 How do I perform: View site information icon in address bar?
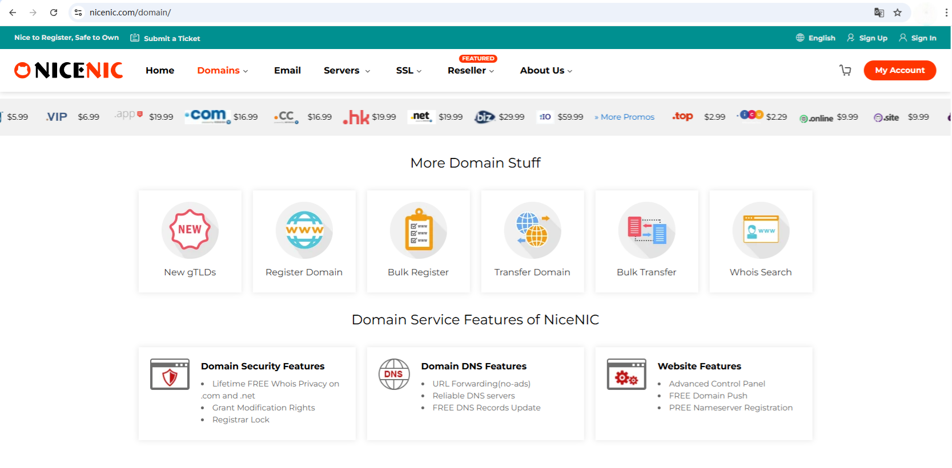(78, 13)
